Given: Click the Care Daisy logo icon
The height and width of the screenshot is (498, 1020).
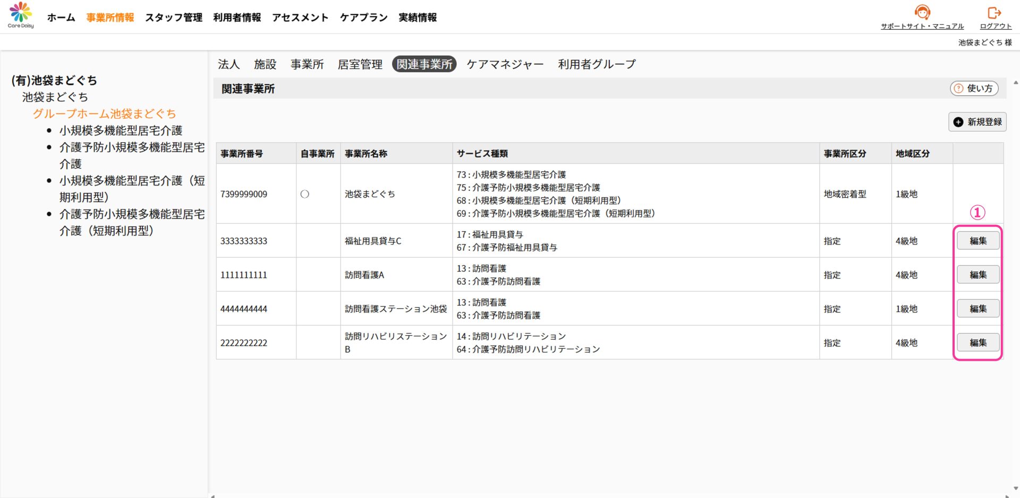Looking at the screenshot, I should [21, 12].
